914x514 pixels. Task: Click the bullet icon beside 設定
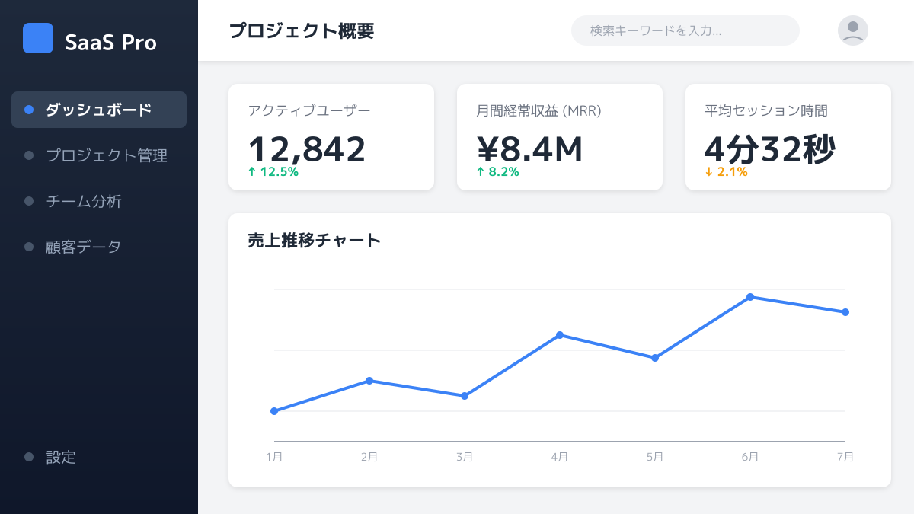point(29,457)
